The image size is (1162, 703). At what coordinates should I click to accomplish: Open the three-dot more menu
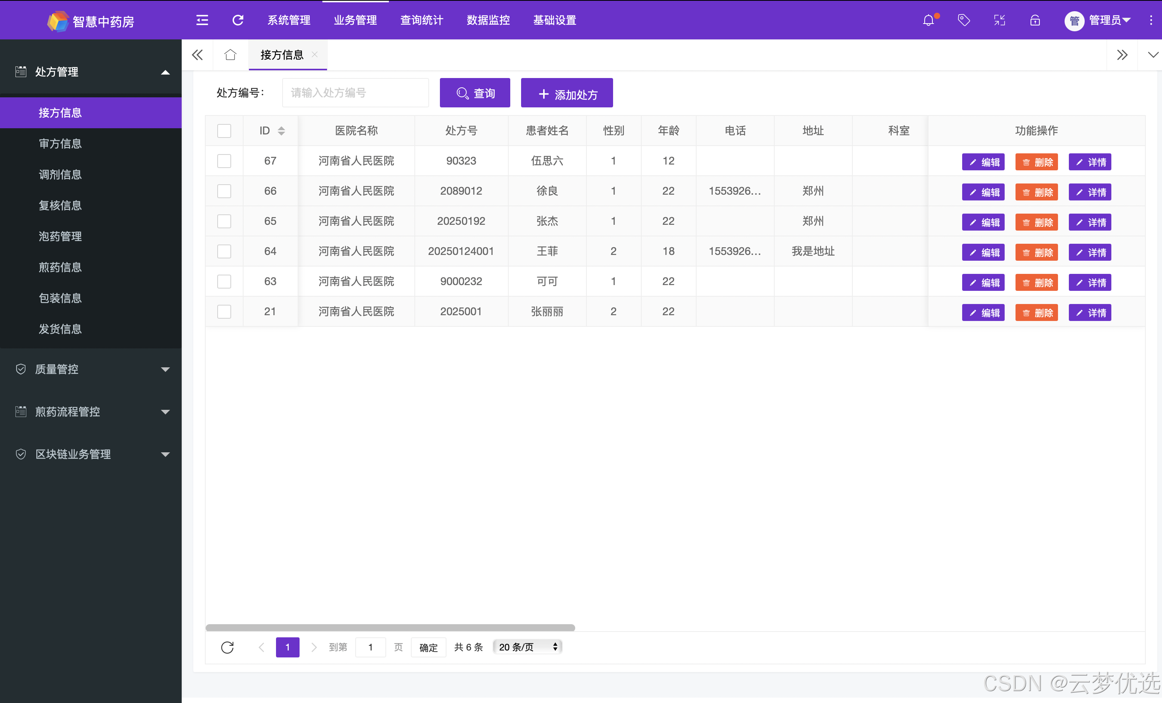click(1151, 20)
